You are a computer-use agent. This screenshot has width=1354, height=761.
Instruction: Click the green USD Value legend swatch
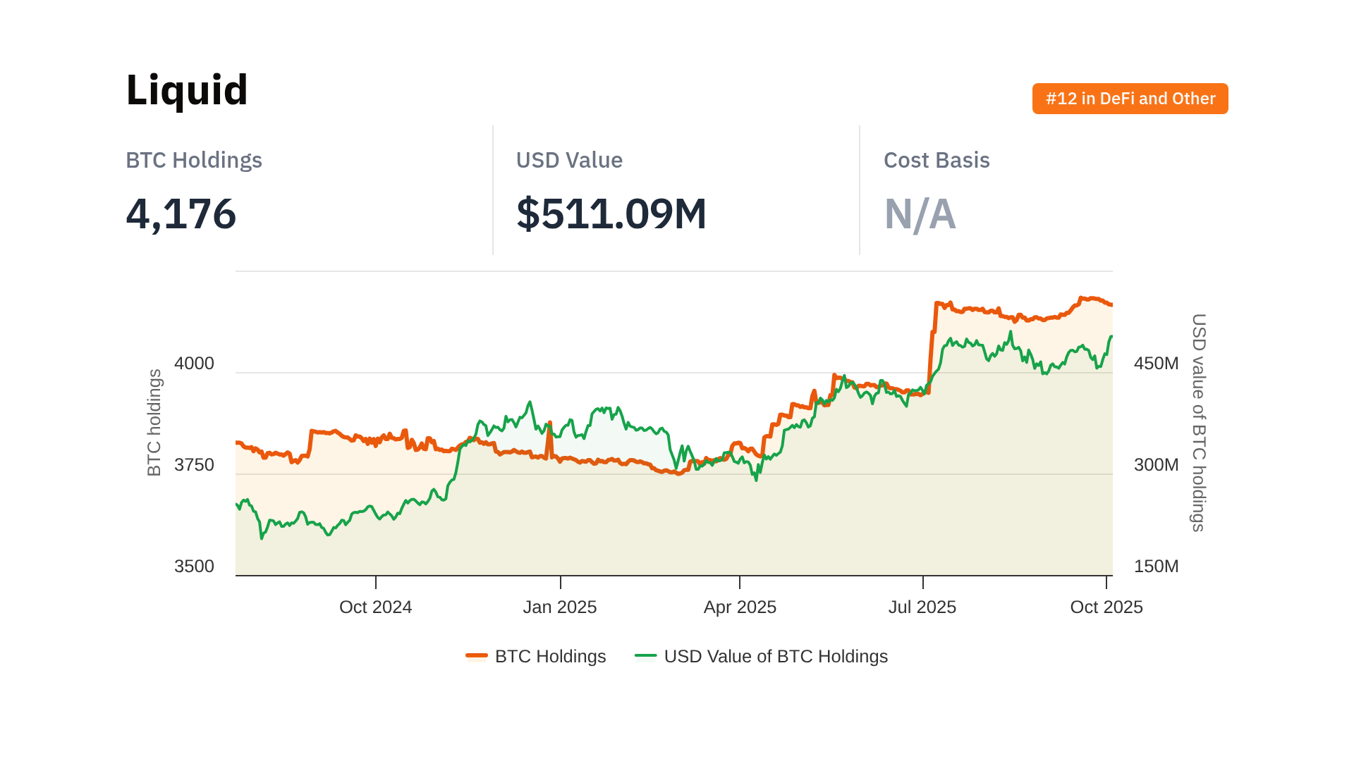[x=645, y=656]
